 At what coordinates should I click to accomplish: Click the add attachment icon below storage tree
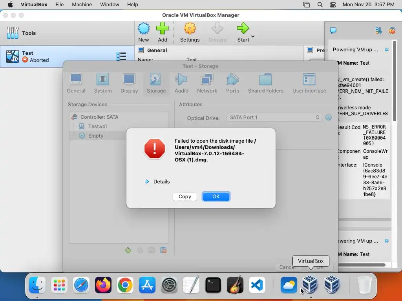[152, 250]
